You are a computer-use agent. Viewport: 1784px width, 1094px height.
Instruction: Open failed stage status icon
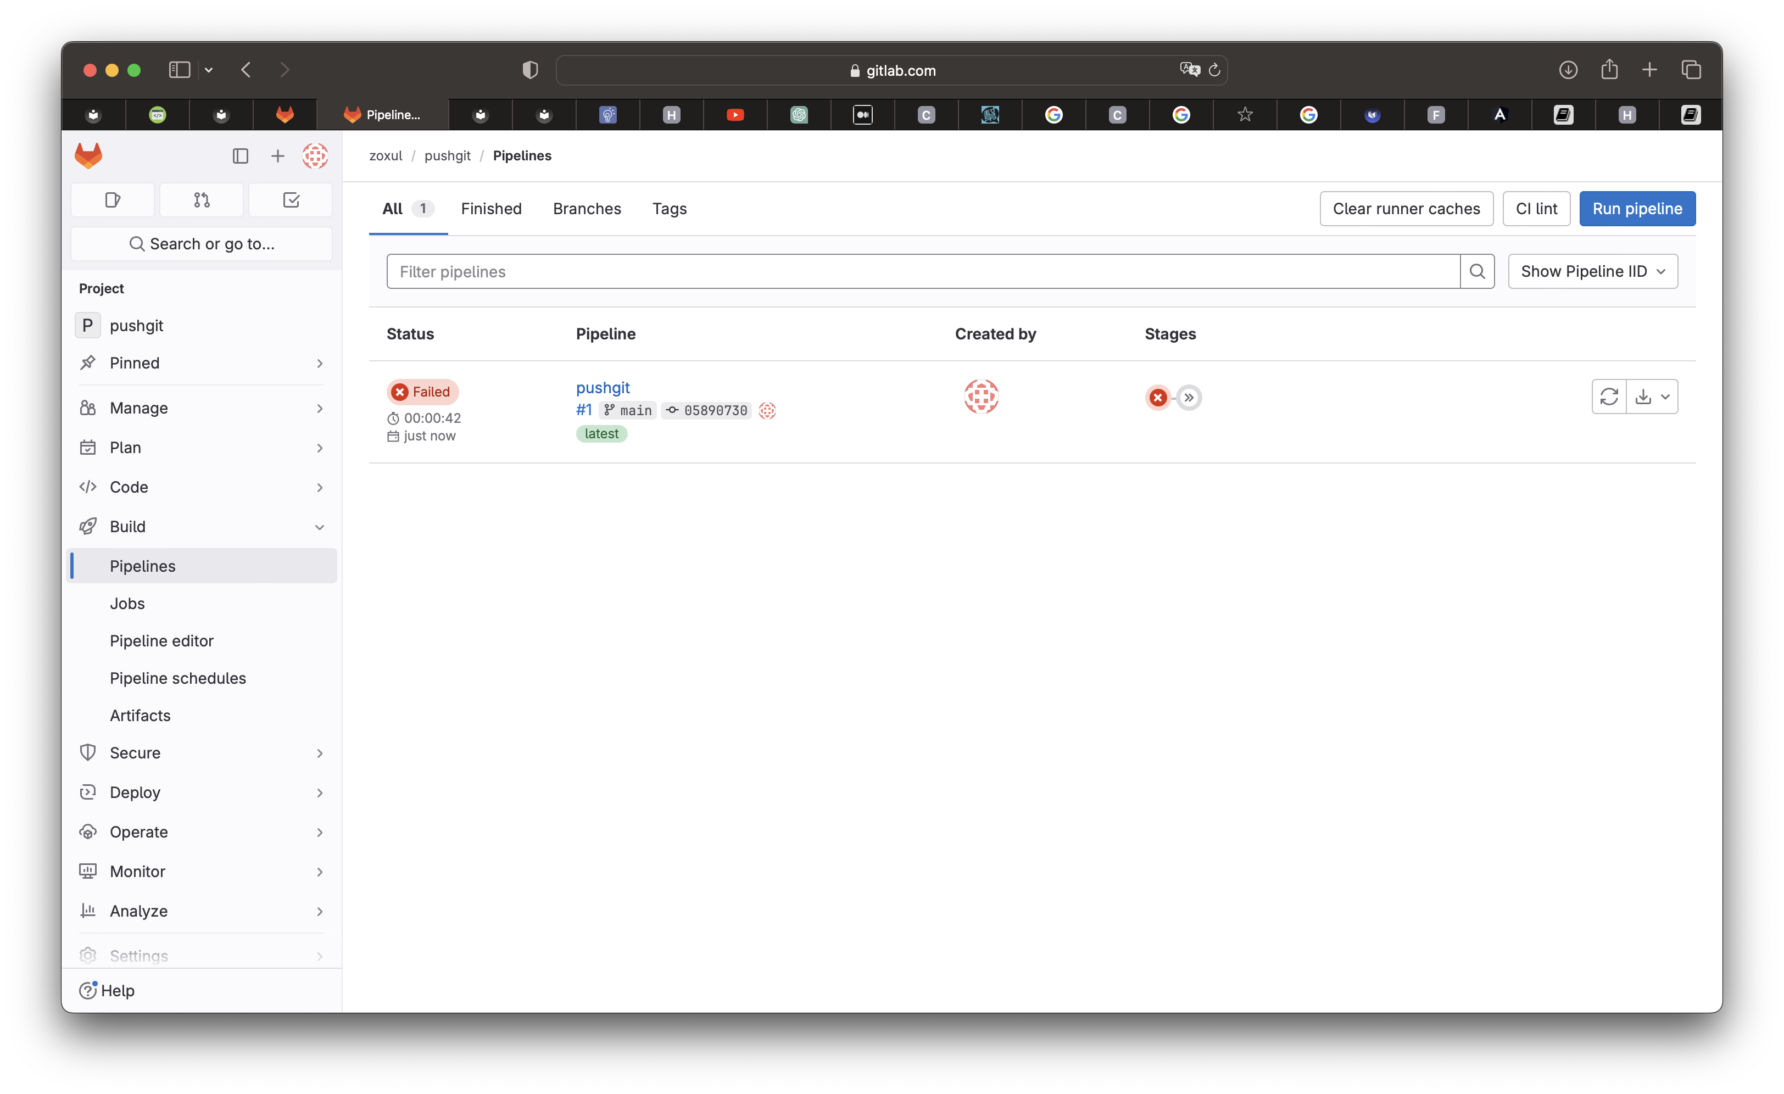click(1158, 398)
